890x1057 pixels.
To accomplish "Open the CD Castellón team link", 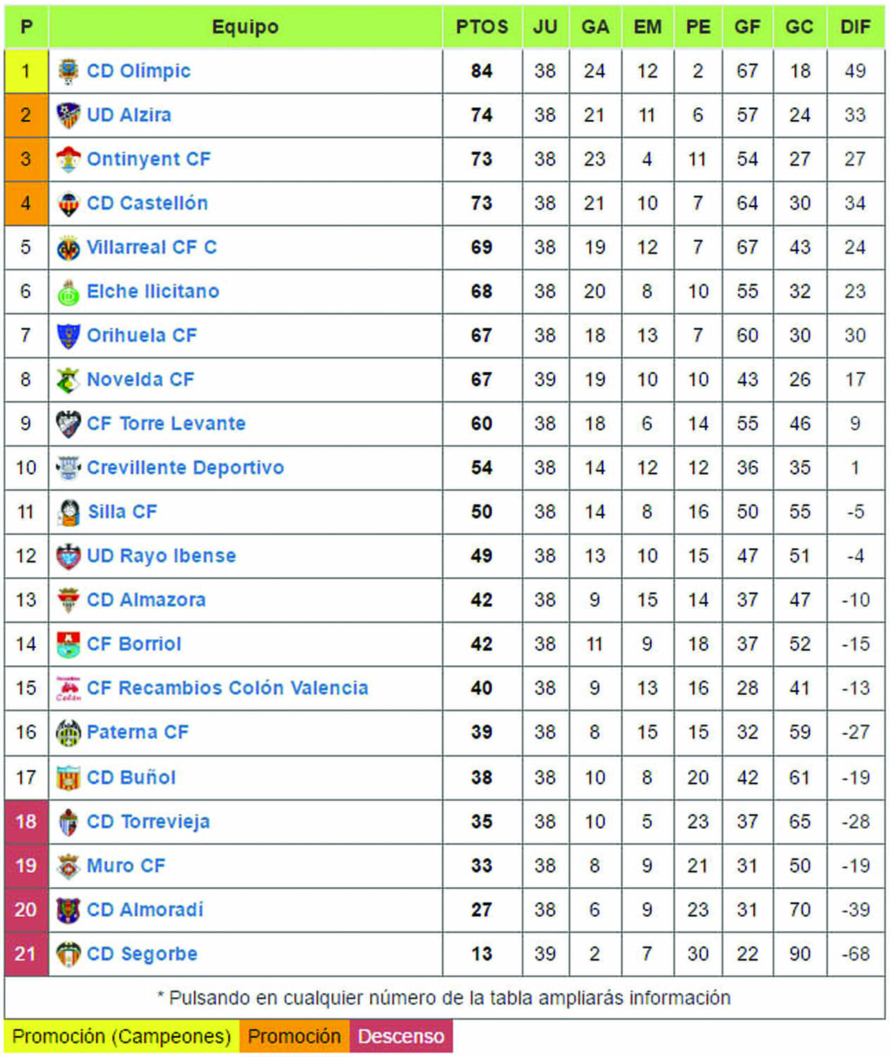I will 147,204.
